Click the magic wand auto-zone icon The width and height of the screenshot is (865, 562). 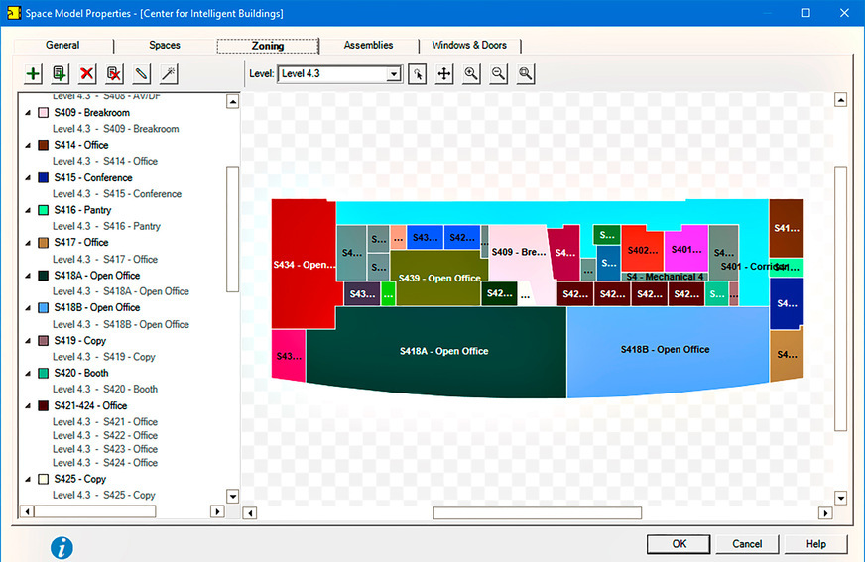[169, 73]
